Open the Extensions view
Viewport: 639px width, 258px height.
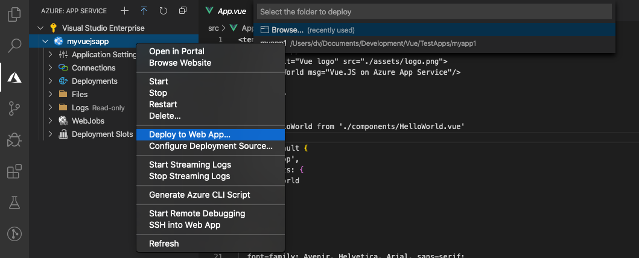14,172
